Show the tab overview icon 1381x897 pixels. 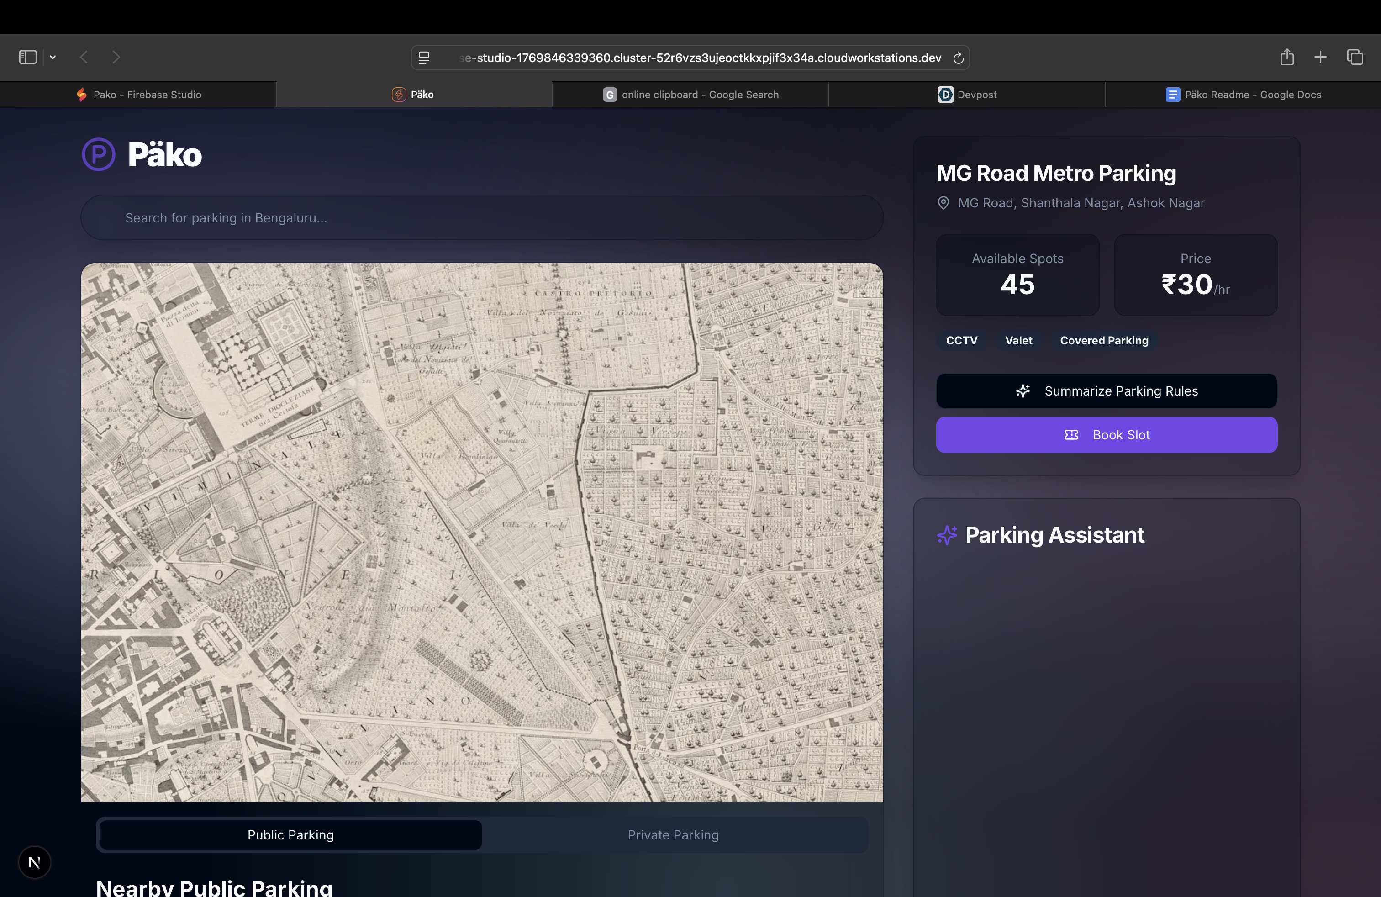(1355, 57)
